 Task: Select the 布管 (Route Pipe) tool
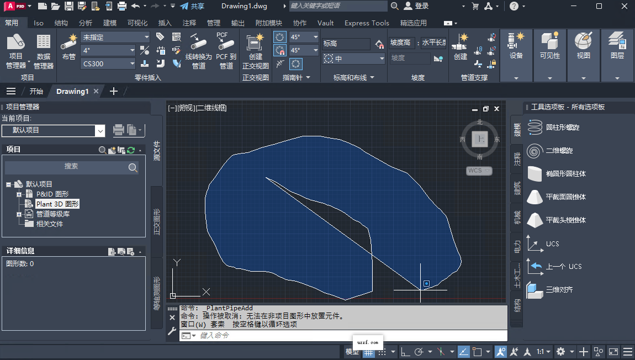[68, 49]
